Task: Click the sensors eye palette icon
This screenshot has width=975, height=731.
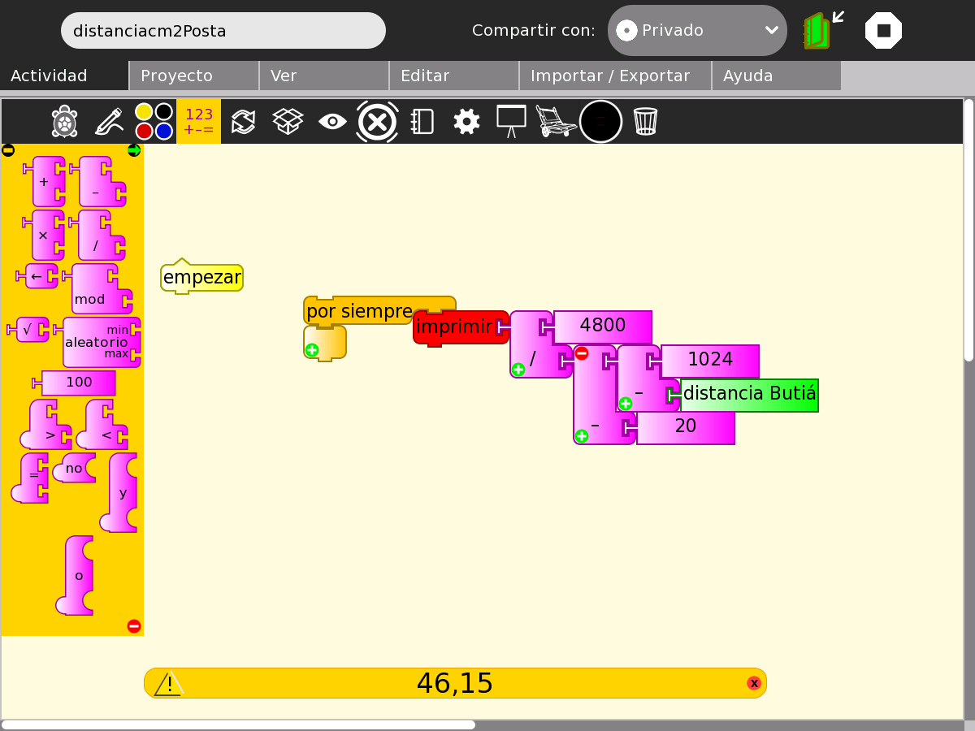Action: [x=332, y=122]
